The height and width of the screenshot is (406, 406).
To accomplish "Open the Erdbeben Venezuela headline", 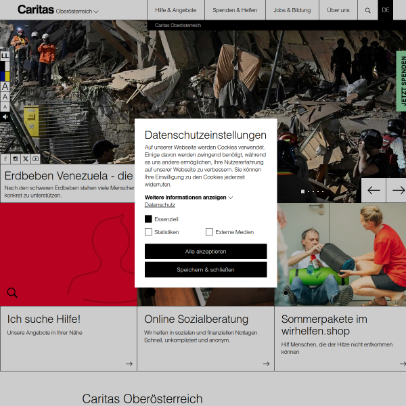I will [x=68, y=176].
